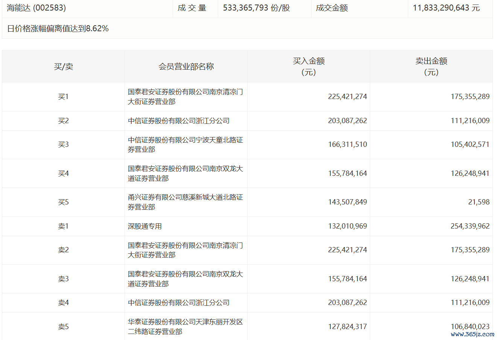Click sell amount 126,248,941 in the 卖3 row

click(470, 279)
